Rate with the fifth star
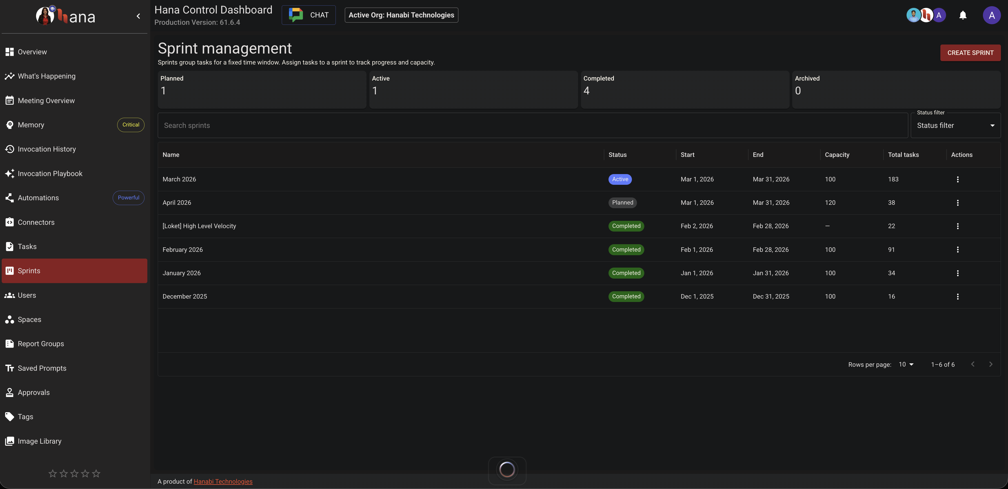This screenshot has height=489, width=1008. [x=96, y=473]
